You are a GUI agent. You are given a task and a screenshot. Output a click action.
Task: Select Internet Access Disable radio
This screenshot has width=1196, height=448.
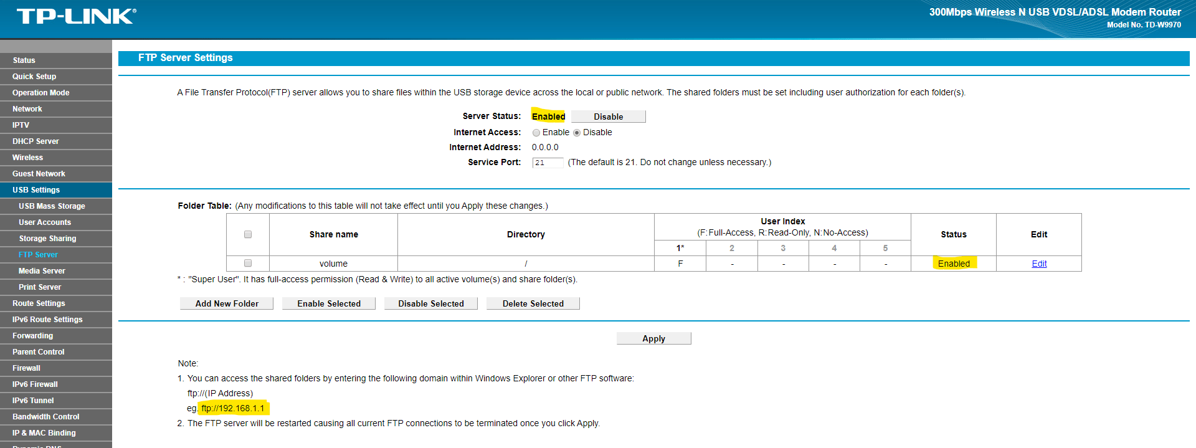point(577,133)
